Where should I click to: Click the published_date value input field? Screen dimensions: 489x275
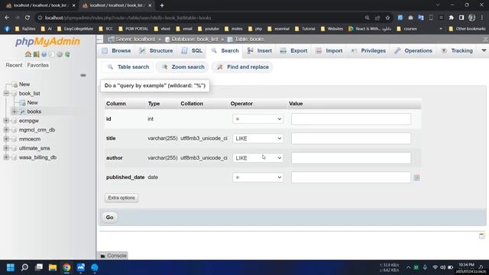coord(351,177)
